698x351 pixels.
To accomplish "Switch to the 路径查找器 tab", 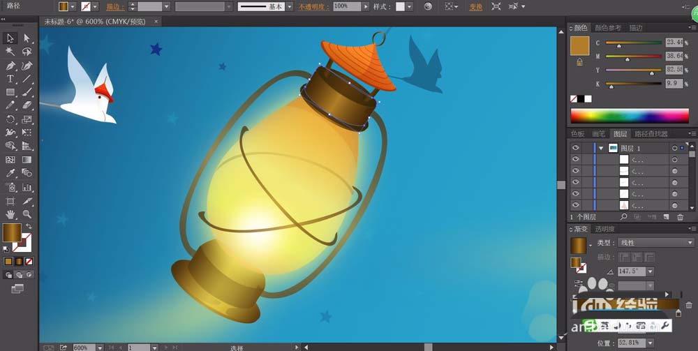I will (651, 133).
